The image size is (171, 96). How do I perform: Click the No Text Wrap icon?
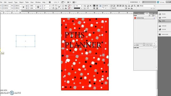[x=94, y=6]
